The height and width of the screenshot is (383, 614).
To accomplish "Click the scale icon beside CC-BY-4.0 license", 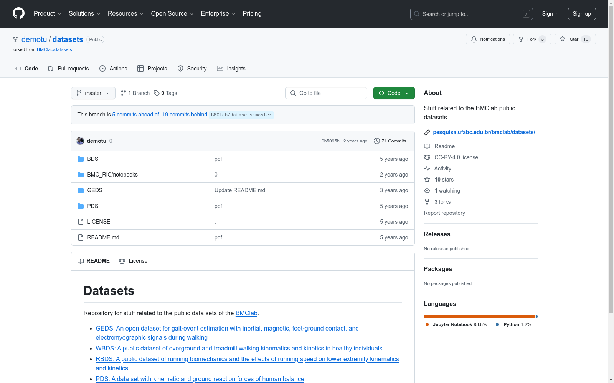I will click(x=427, y=157).
